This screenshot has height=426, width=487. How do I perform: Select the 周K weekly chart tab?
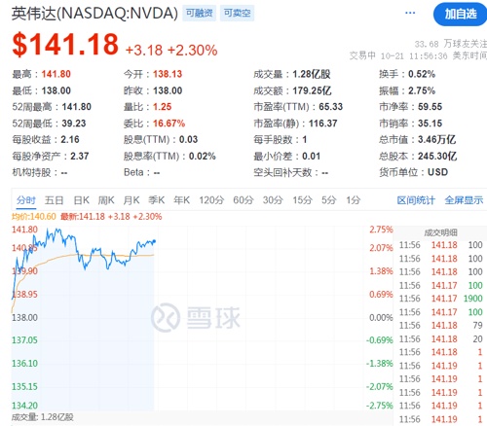[x=106, y=200]
